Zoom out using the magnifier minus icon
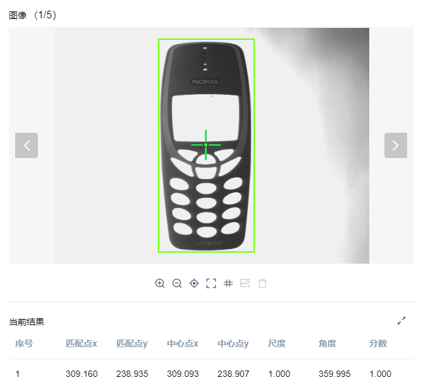Viewport: 423px width, 387px height. 177,283
